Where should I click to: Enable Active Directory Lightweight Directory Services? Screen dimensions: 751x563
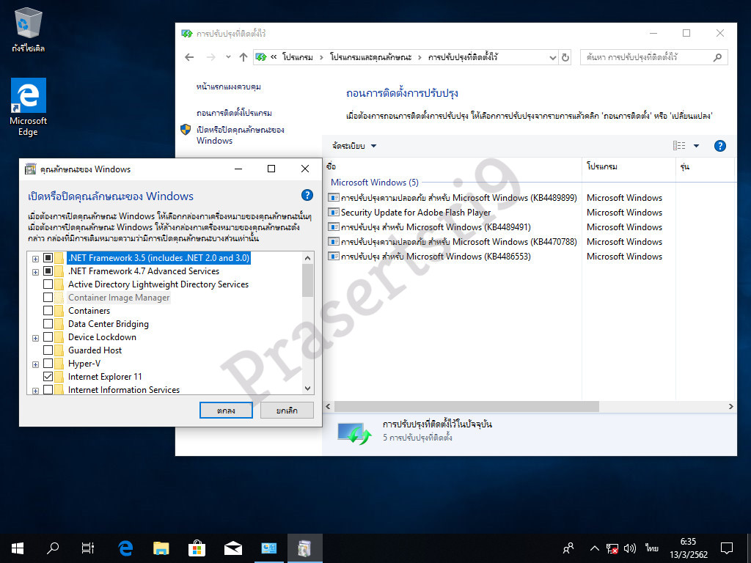point(48,284)
